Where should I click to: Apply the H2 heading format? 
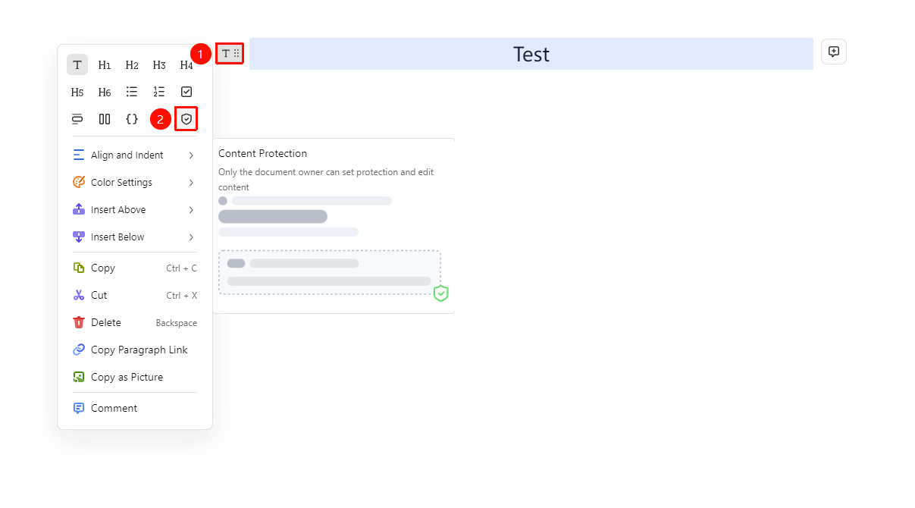coord(132,65)
